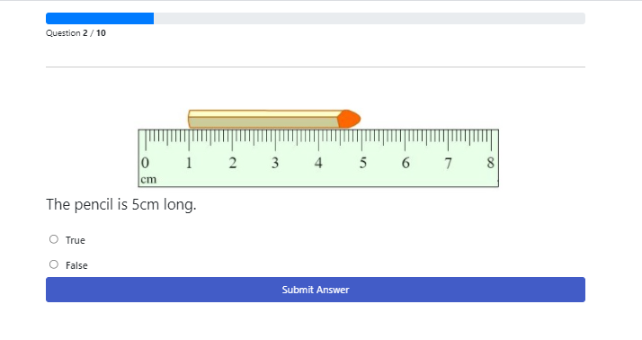This screenshot has width=642, height=340.
Task: Click the number 1 on the ruler
Action: click(189, 163)
